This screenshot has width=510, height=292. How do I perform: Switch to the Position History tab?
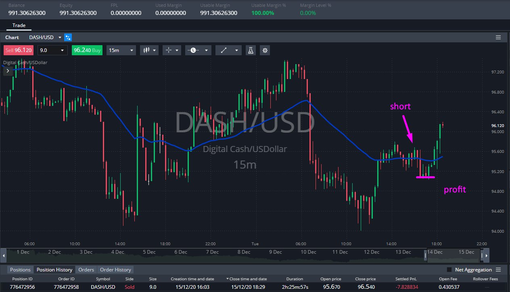coord(54,270)
